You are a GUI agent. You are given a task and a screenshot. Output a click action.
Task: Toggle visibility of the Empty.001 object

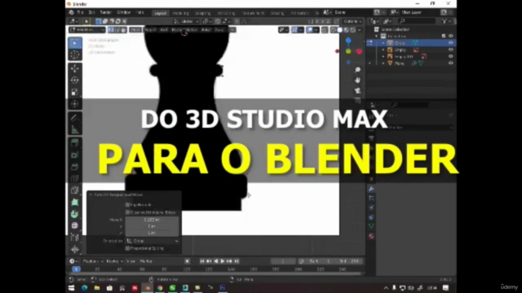pyautogui.click(x=451, y=56)
